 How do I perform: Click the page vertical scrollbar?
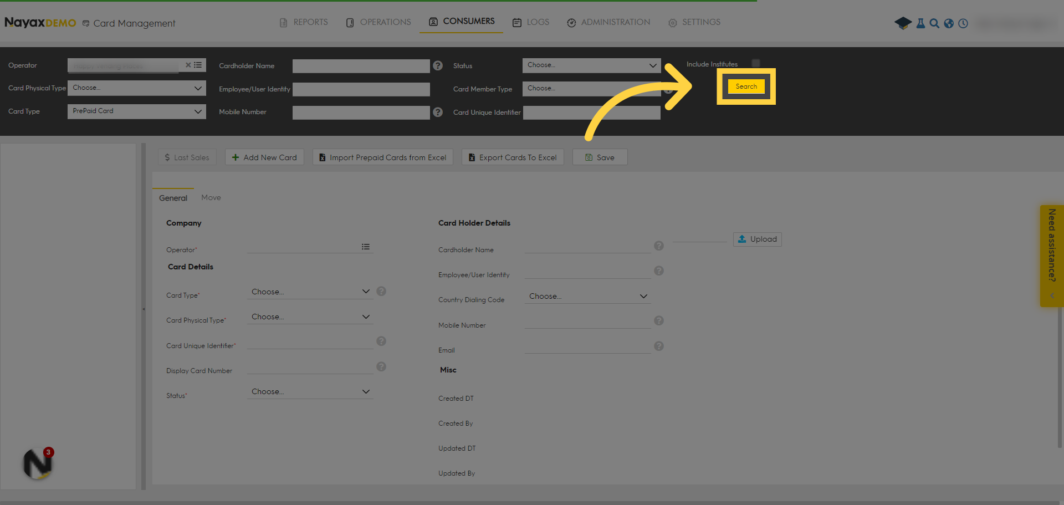point(1060,377)
